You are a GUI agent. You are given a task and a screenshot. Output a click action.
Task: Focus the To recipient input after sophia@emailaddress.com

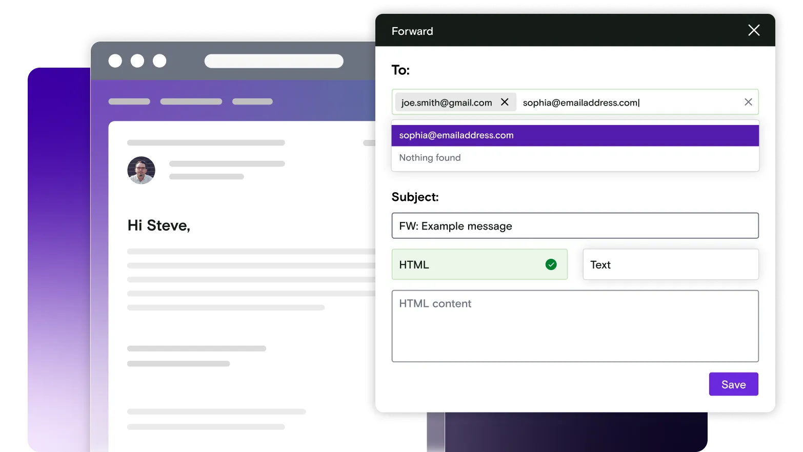click(687, 102)
